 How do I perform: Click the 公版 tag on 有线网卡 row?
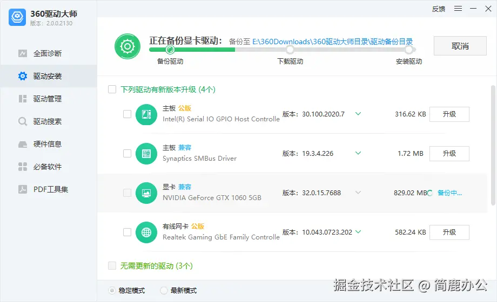tap(198, 226)
